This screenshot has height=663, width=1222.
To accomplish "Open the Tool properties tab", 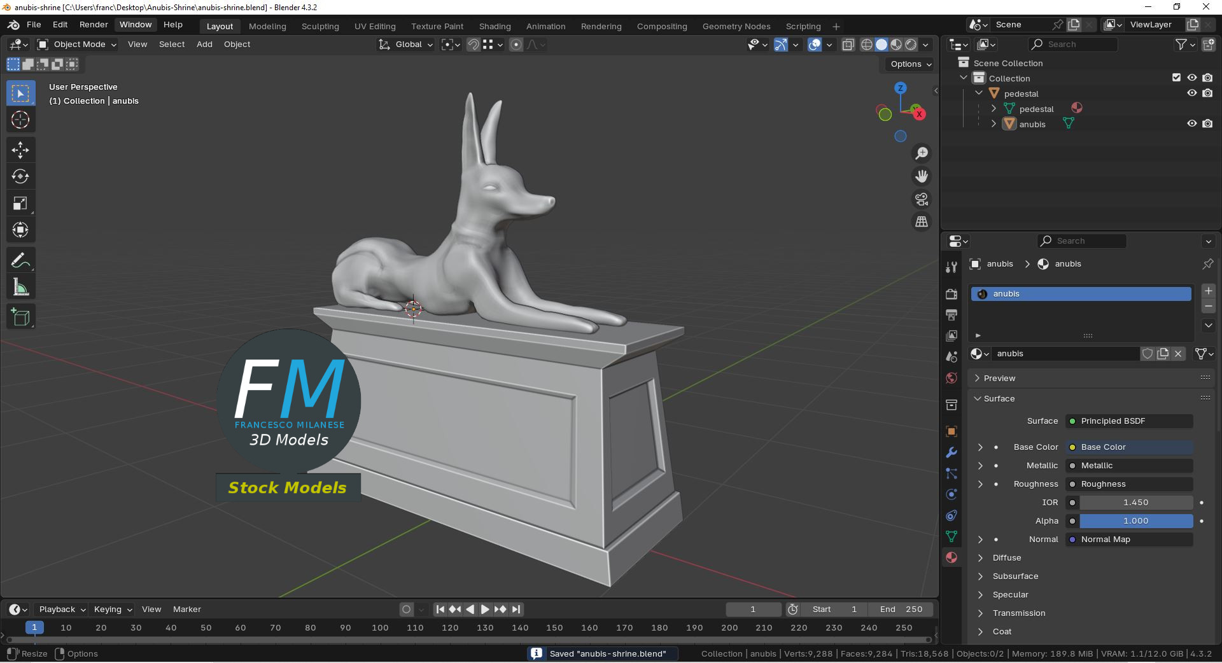I will [x=952, y=267].
